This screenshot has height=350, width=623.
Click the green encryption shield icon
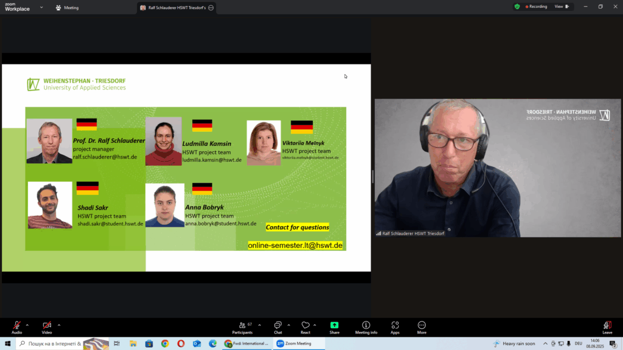pyautogui.click(x=517, y=7)
